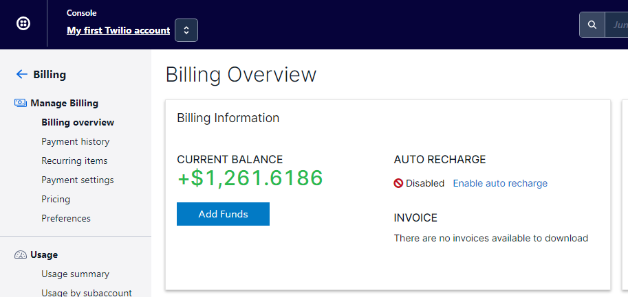Click Enable auto recharge link
The height and width of the screenshot is (297, 628).
(x=500, y=183)
